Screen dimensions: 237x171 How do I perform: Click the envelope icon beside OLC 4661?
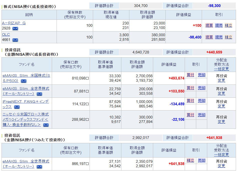pyautogui.click(x=15, y=40)
